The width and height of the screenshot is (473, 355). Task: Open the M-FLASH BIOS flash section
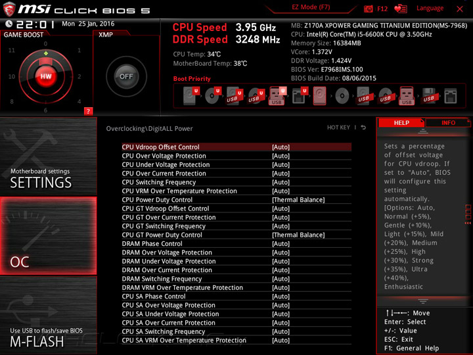pos(48,315)
